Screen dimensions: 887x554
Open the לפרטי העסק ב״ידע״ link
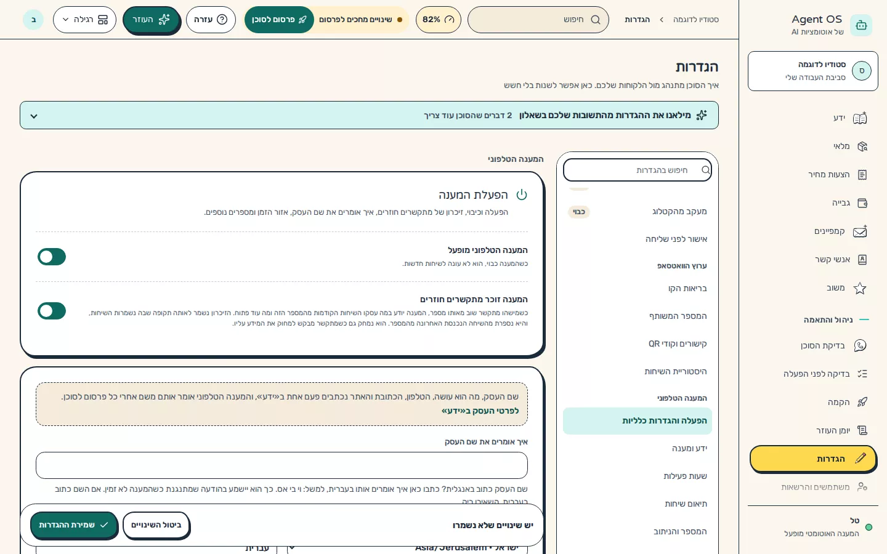point(480,411)
